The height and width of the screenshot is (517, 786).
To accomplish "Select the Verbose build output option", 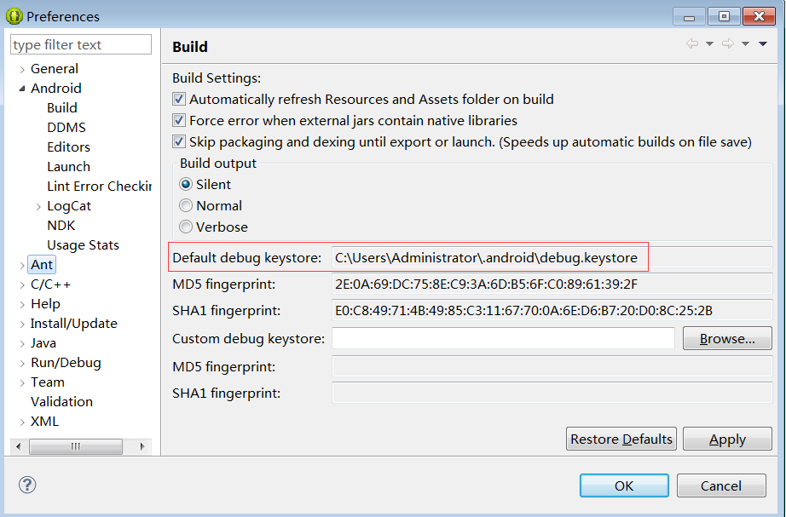I will pos(186,227).
